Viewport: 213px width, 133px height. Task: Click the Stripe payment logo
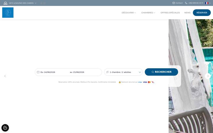(x=140, y=82)
